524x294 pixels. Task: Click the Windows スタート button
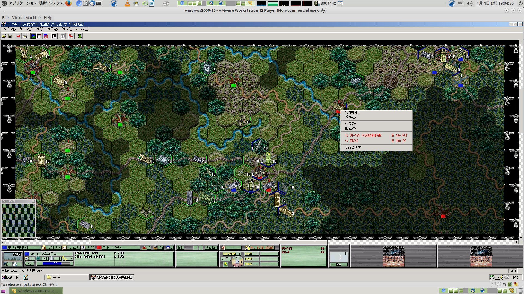pos(10,277)
